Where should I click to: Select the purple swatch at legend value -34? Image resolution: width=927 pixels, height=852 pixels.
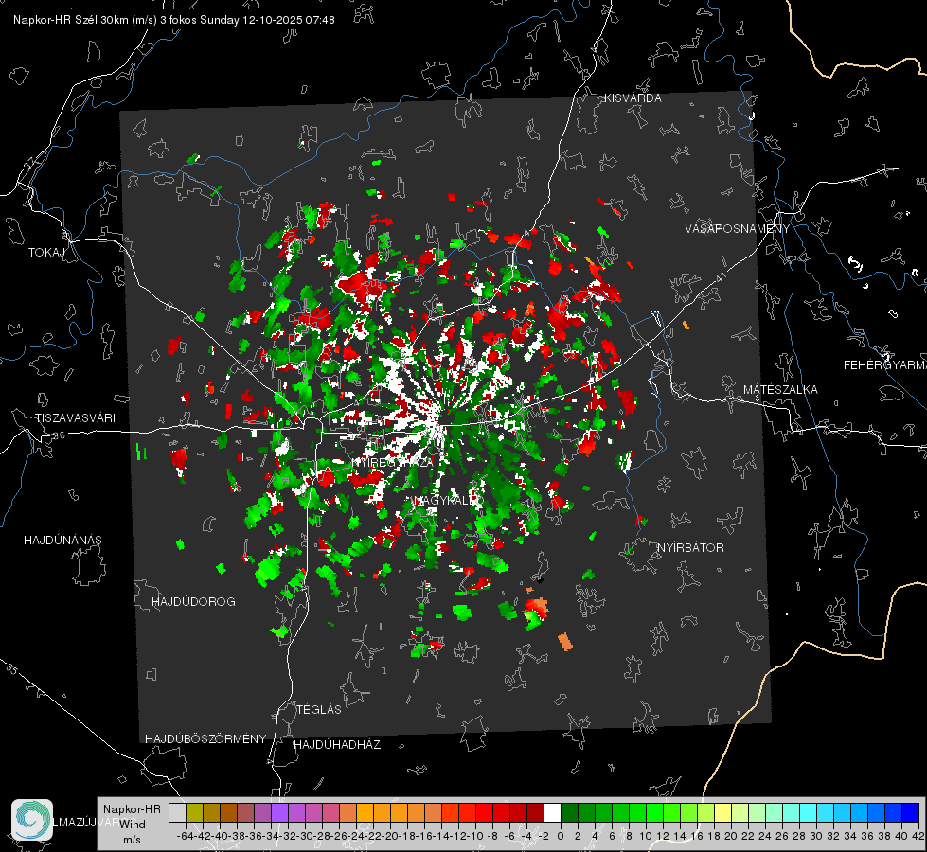pos(279,812)
